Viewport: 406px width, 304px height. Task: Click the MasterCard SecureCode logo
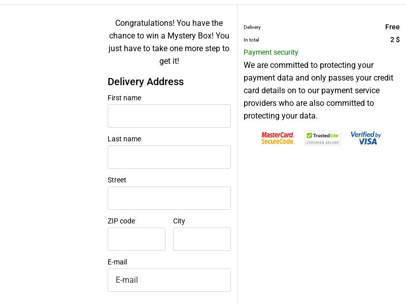278,138
